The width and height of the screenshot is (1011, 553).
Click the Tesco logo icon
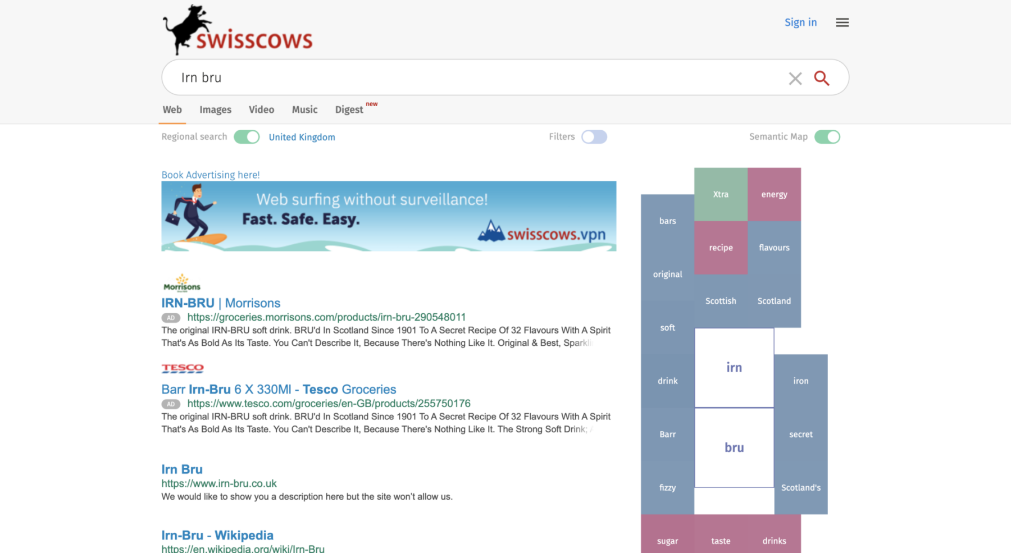tap(183, 368)
